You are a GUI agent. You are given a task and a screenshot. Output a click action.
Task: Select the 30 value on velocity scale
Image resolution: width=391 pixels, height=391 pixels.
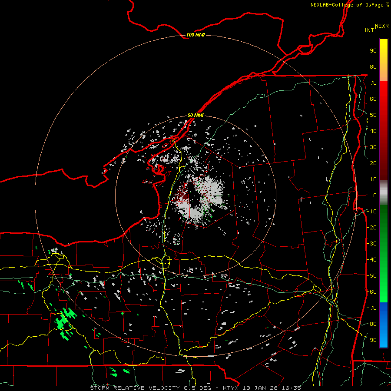373,147
